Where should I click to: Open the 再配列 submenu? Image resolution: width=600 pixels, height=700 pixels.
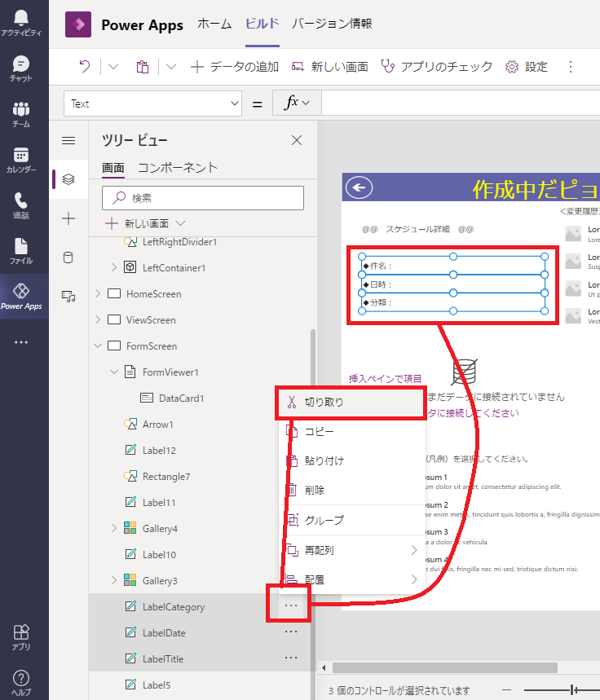click(x=351, y=550)
